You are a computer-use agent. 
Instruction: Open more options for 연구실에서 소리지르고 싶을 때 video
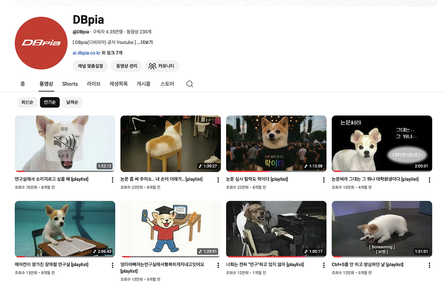112,180
